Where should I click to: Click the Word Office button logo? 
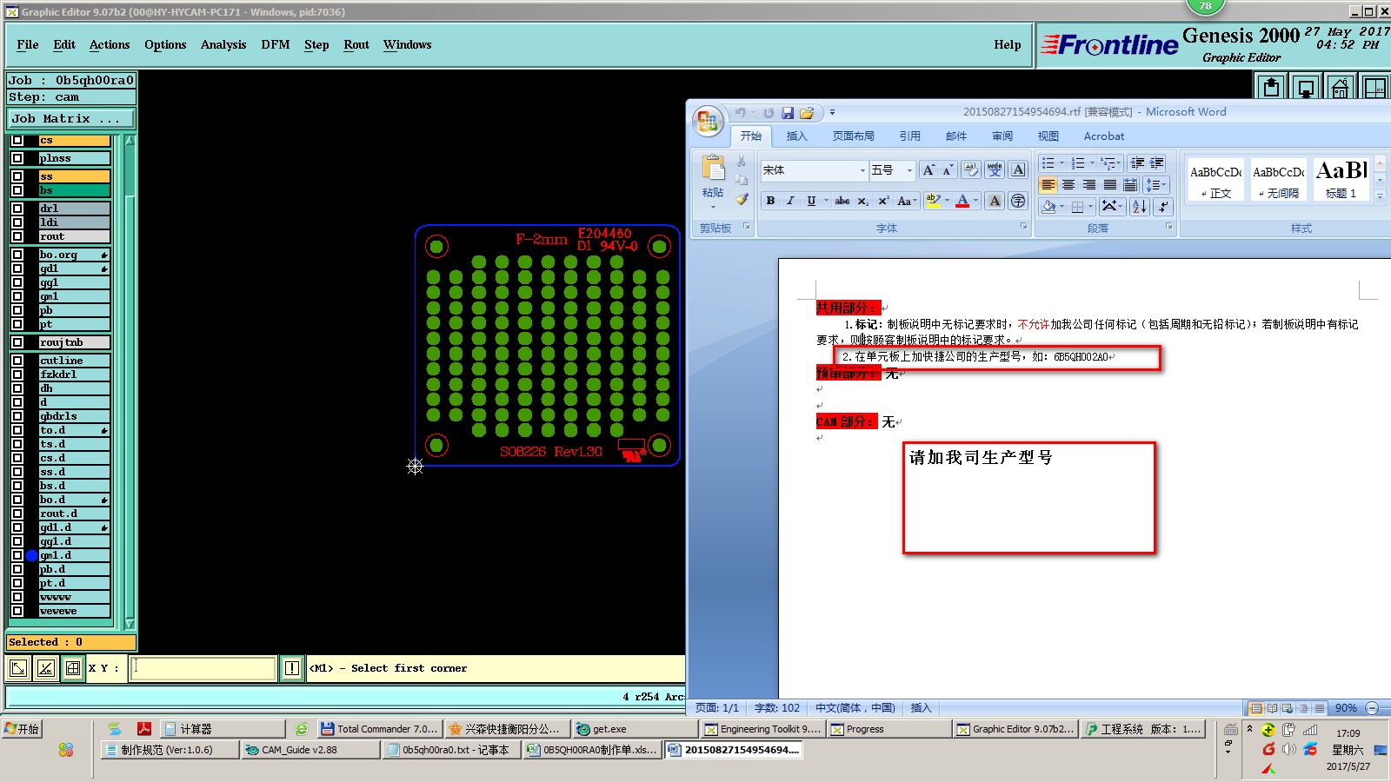708,121
